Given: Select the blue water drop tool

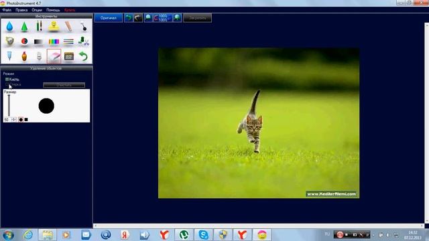Looking at the screenshot, I should (x=9, y=27).
